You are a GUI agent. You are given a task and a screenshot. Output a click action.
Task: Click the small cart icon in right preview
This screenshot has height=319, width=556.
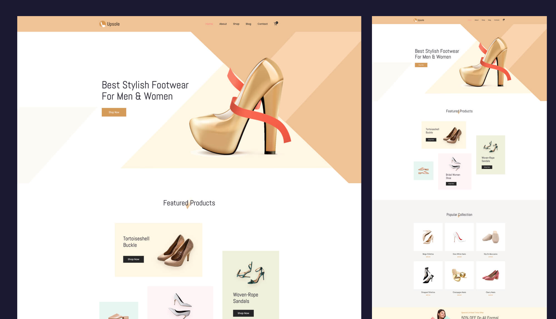click(503, 20)
